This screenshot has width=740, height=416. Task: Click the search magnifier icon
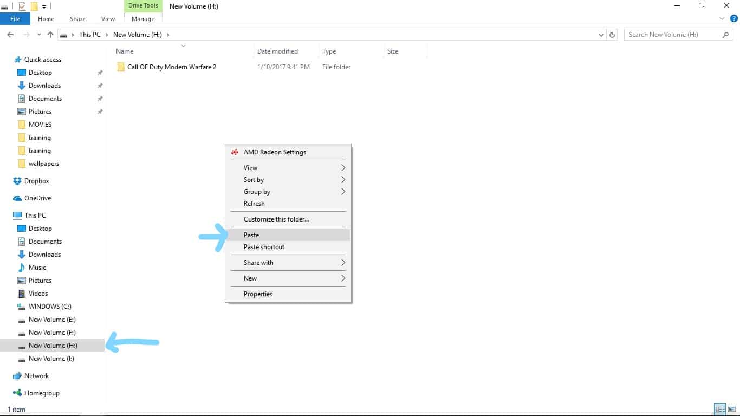pos(726,35)
